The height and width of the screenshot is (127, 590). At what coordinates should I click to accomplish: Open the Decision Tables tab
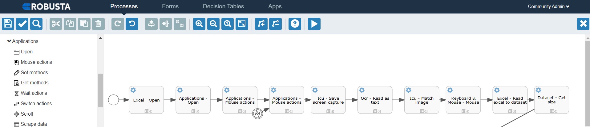(223, 6)
